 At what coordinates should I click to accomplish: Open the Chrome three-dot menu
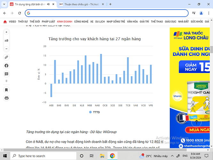(209, 13)
